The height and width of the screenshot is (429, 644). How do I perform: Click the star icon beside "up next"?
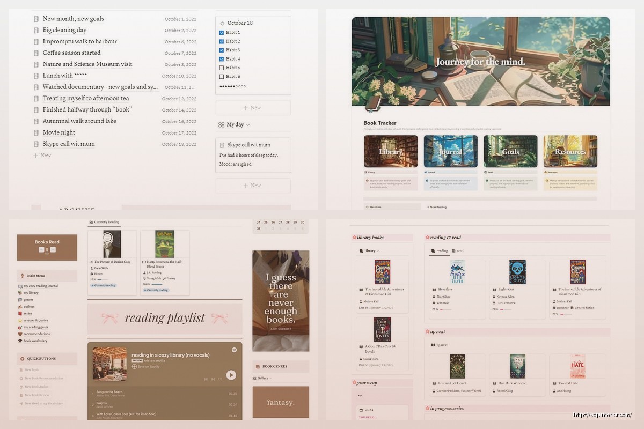(427, 332)
